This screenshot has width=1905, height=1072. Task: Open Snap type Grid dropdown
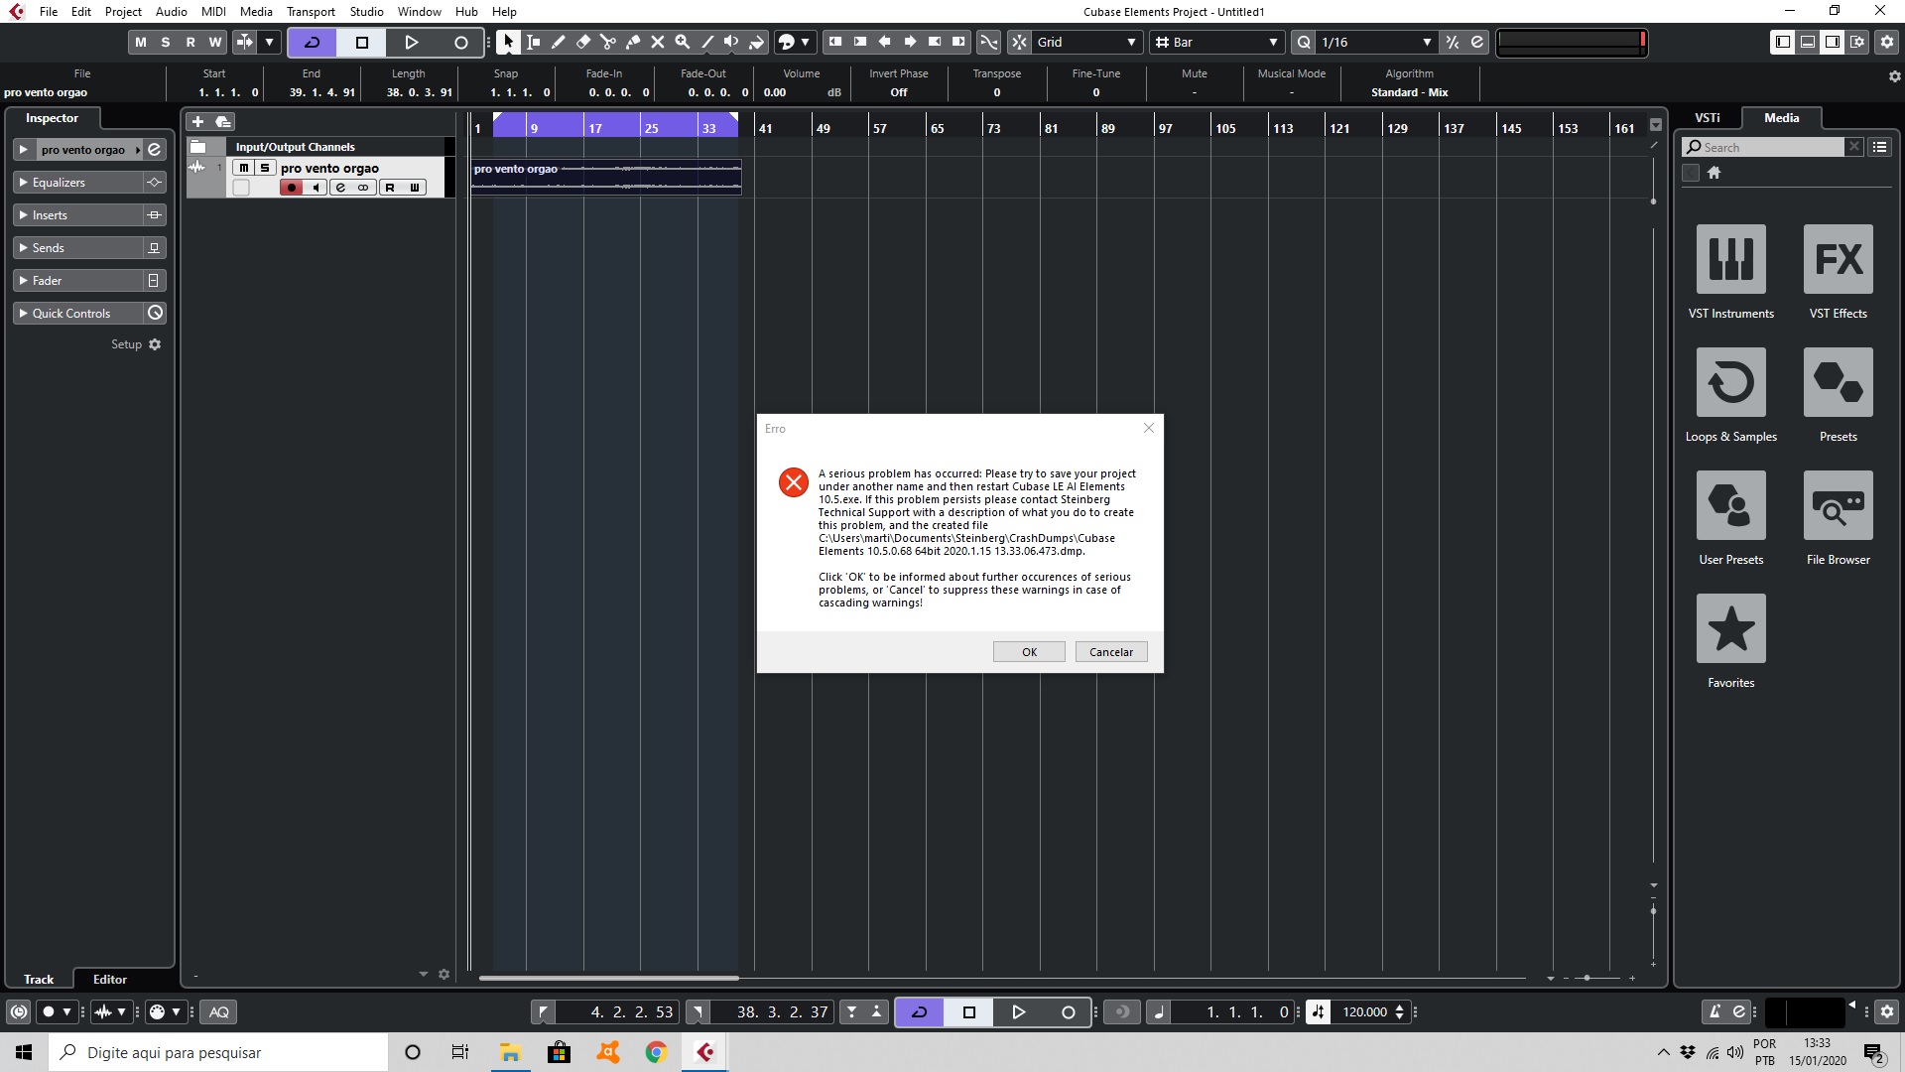coord(1087,42)
